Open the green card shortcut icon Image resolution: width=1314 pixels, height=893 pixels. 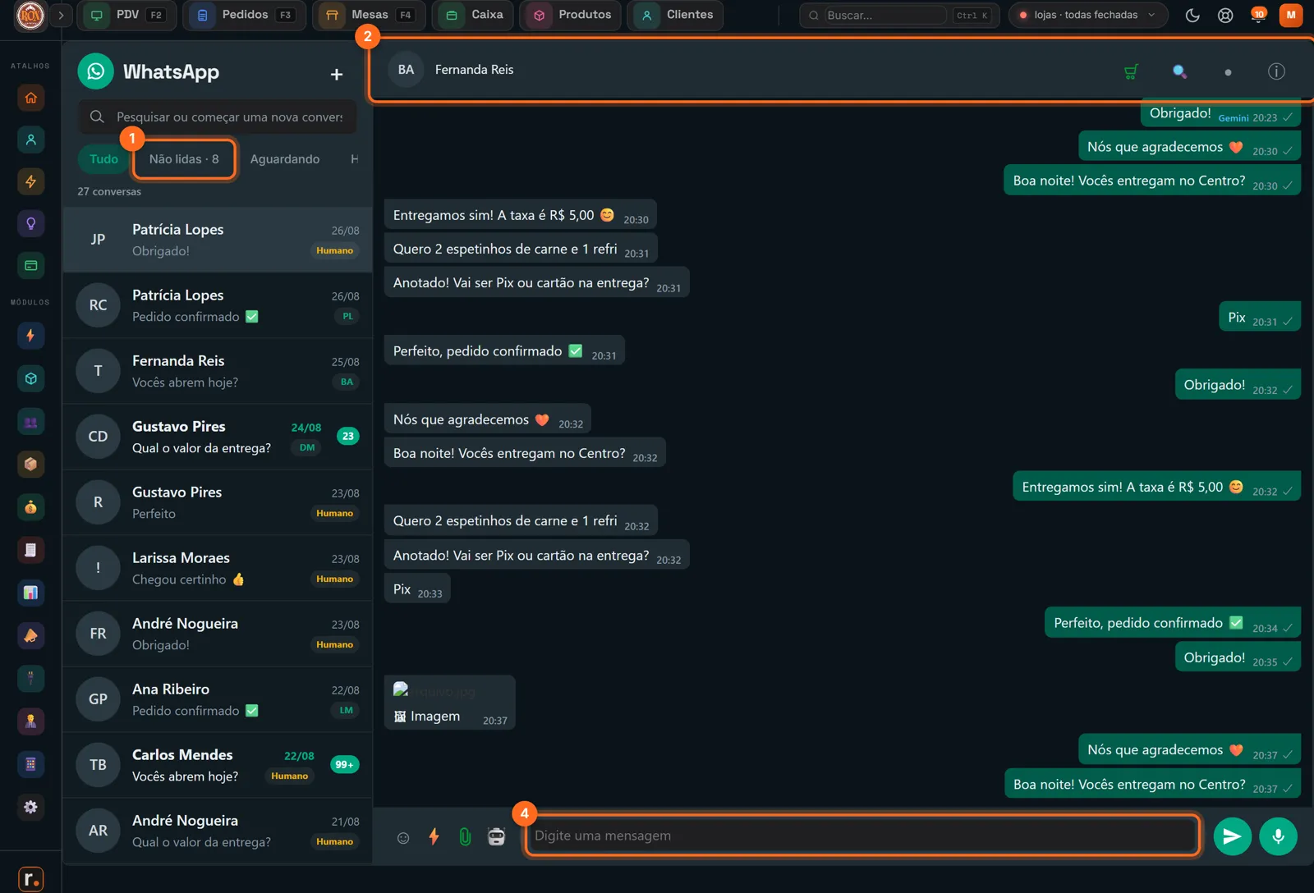click(30, 265)
